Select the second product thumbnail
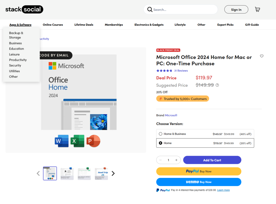The height and width of the screenshot is (204, 276). coord(67,174)
